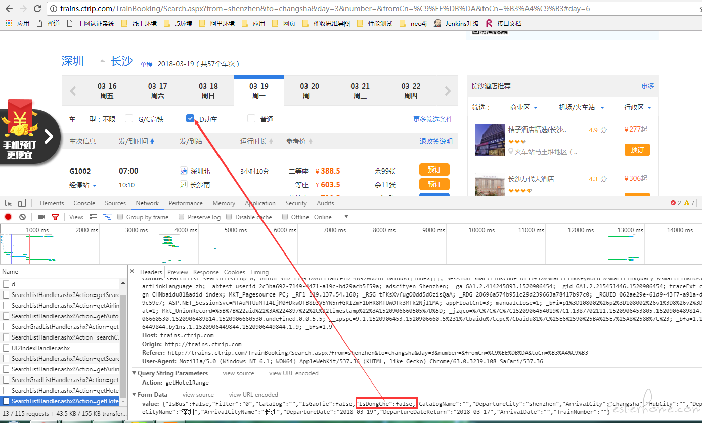The height and width of the screenshot is (423, 702).
Task: Switch to the Sources tab
Action: [x=115, y=203]
